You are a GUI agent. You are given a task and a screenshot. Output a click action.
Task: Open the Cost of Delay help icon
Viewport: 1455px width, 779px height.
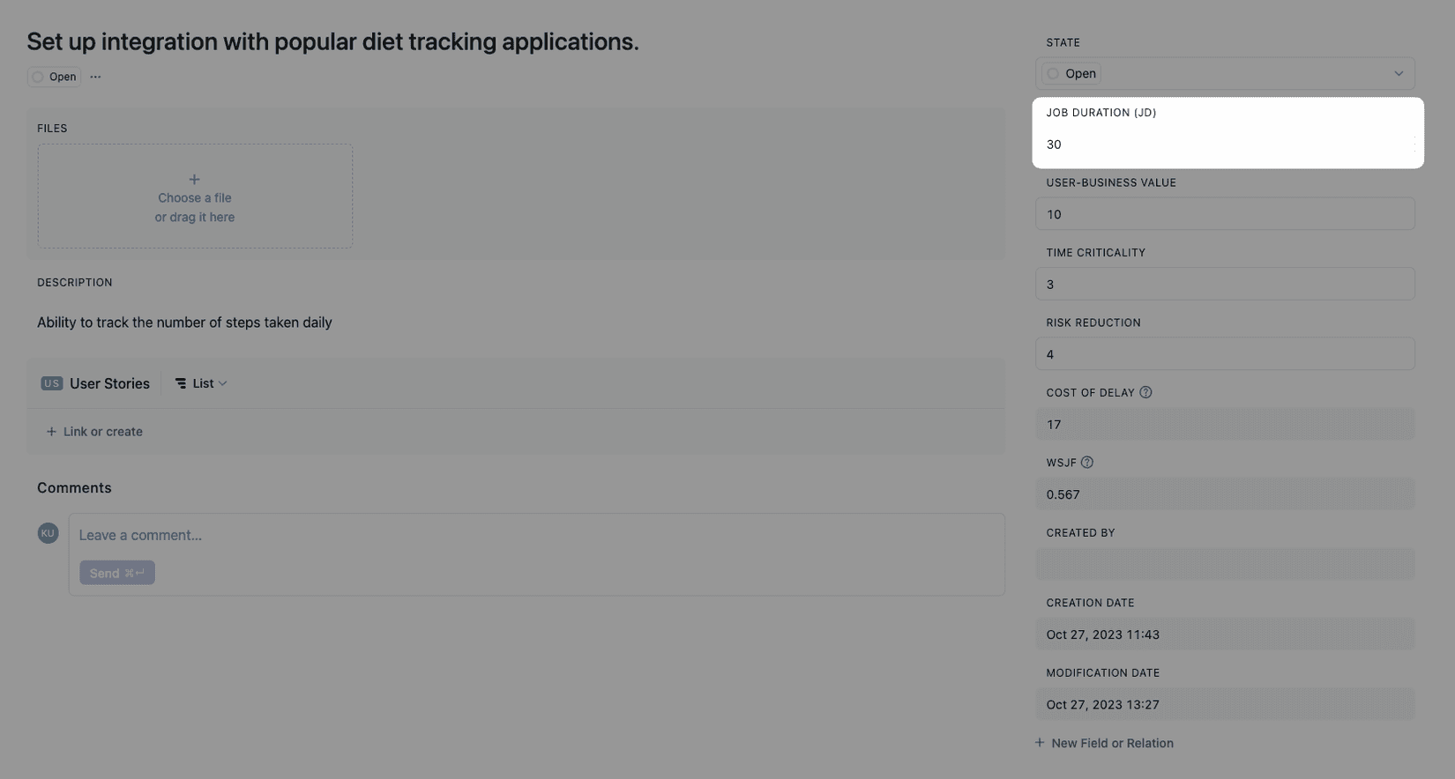click(1145, 392)
